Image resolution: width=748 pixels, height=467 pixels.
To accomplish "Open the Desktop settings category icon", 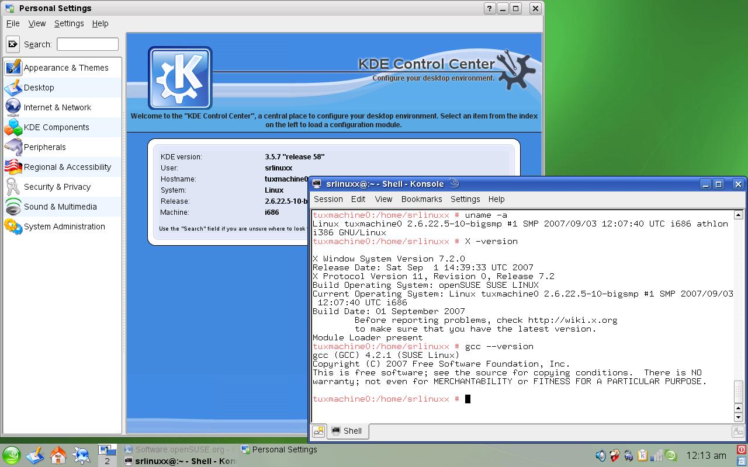I will coord(13,88).
